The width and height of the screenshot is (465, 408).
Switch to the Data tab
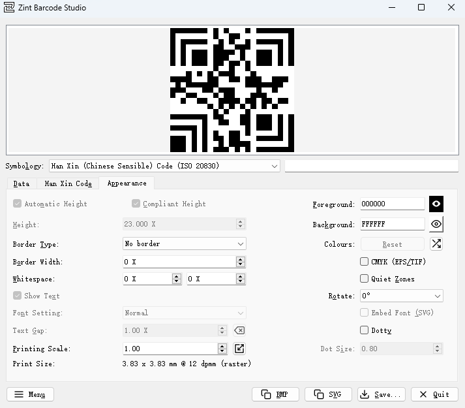[x=22, y=183]
